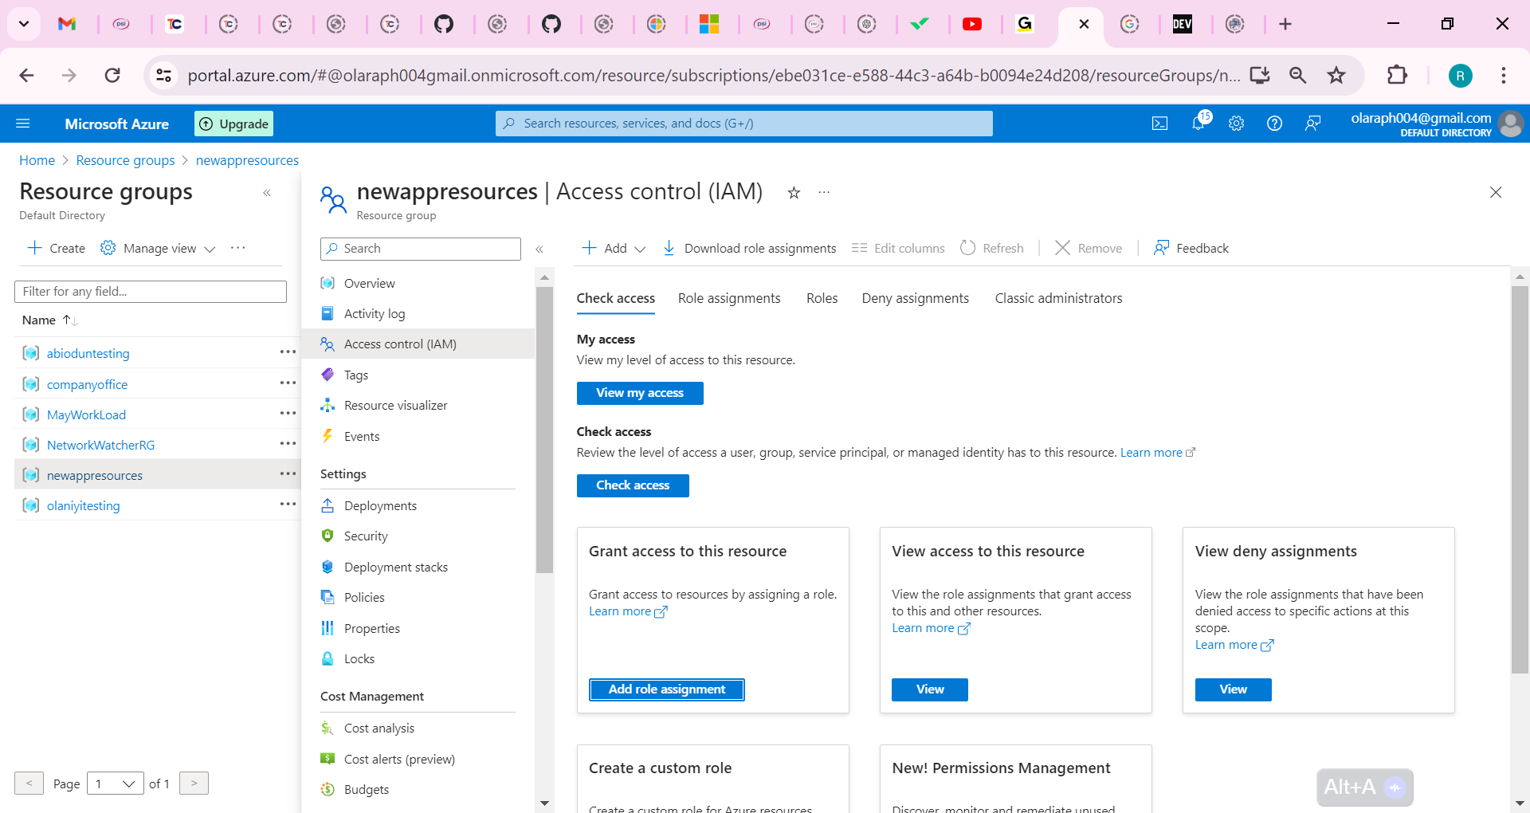The height and width of the screenshot is (813, 1530).
Task: Switch to the Roles tab
Action: (x=822, y=298)
